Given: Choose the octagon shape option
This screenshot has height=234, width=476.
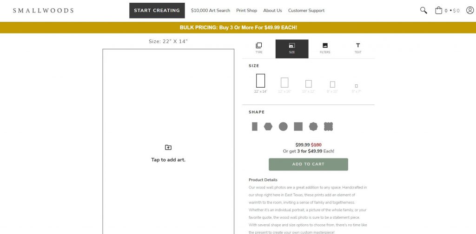Looking at the screenshot, I should point(313,126).
